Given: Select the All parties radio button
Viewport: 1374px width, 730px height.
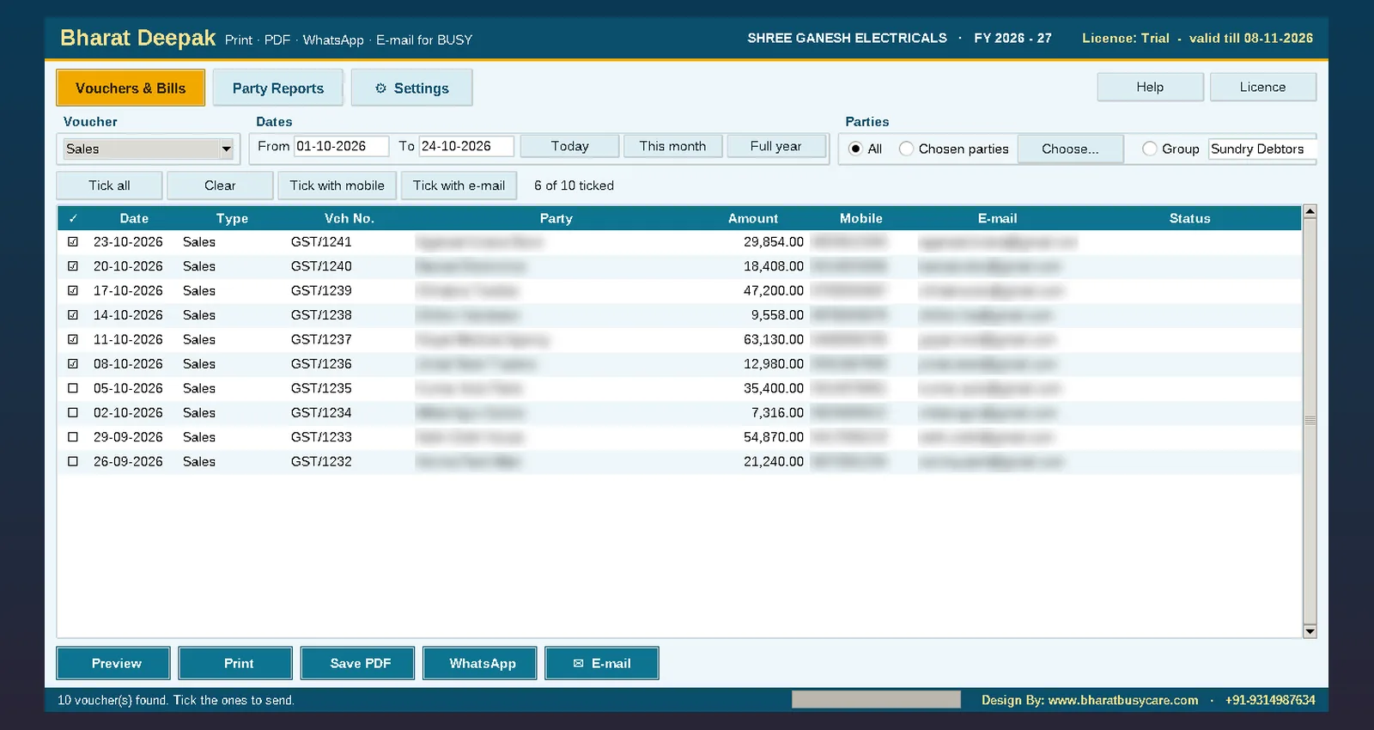Looking at the screenshot, I should coord(855,149).
